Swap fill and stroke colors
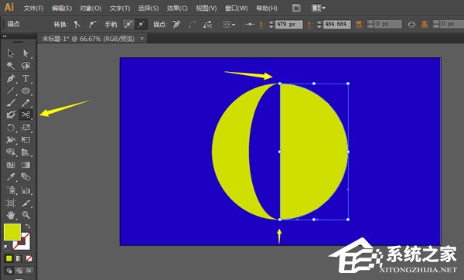 (x=28, y=226)
